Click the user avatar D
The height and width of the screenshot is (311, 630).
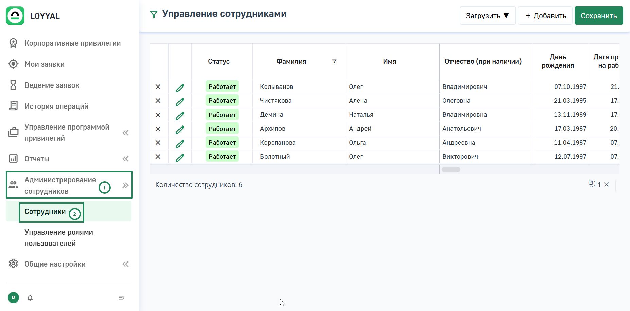(13, 298)
